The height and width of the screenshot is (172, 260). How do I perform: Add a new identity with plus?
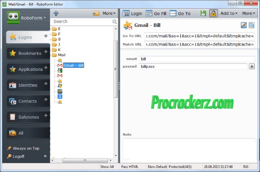(46, 83)
